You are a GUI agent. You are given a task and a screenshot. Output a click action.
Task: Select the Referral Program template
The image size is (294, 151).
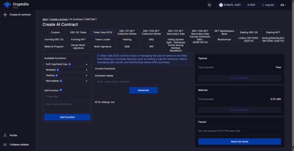click(54, 47)
